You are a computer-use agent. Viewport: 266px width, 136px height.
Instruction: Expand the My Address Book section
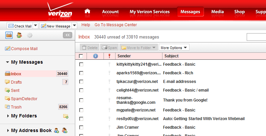click(x=8, y=130)
